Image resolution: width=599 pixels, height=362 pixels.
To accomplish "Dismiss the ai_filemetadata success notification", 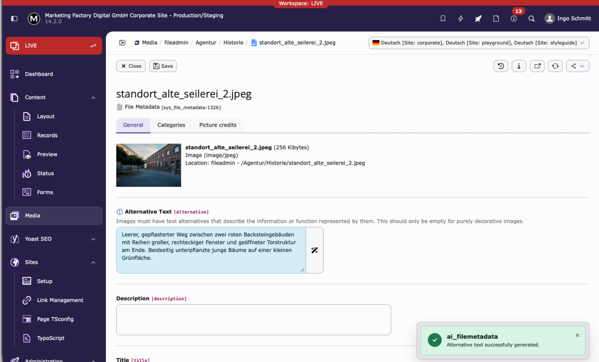I will [x=577, y=336].
